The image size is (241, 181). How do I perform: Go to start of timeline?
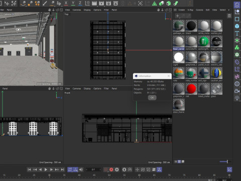click(x=29, y=169)
